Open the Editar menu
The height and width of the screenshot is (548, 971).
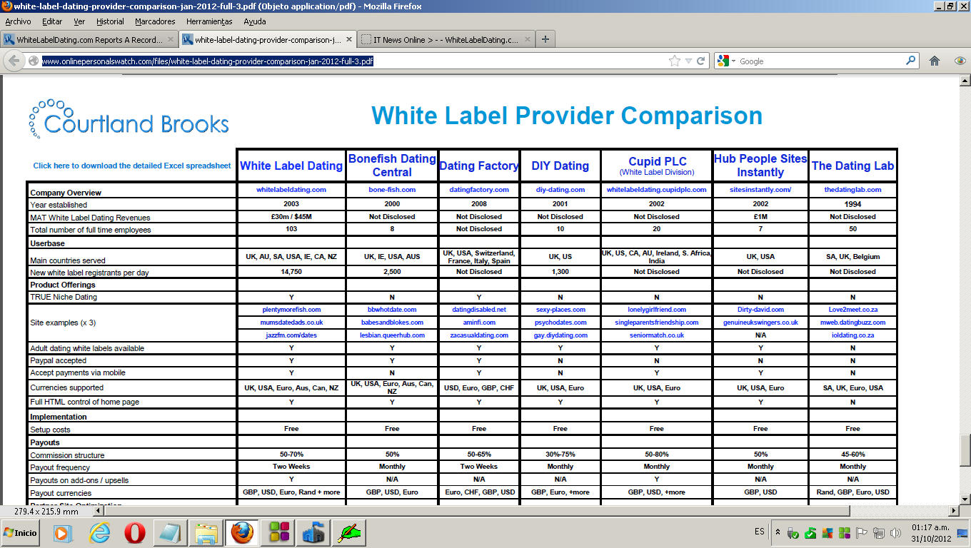pos(52,21)
